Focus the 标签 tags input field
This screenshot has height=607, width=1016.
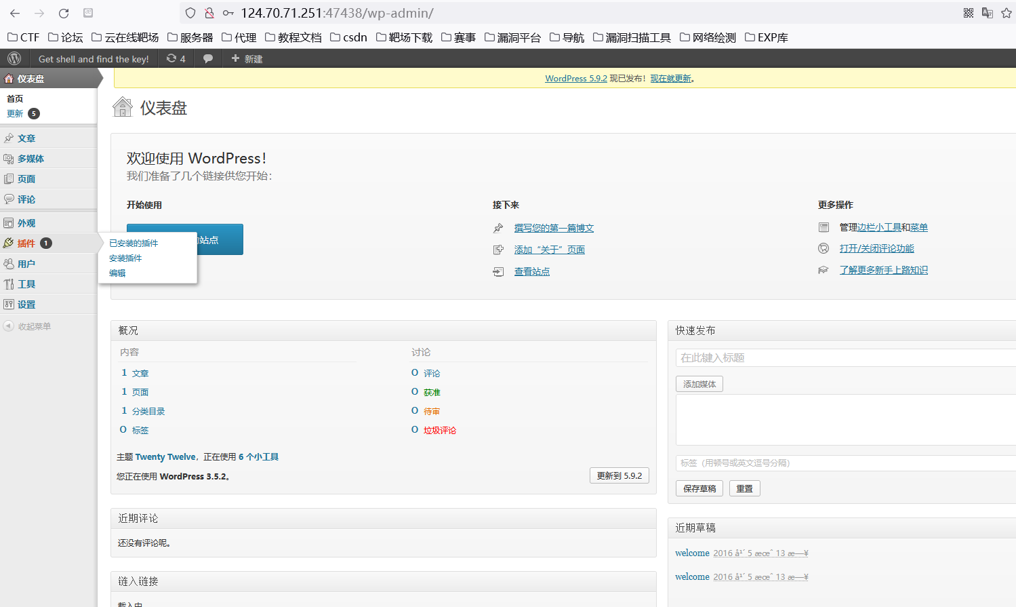[x=845, y=463]
